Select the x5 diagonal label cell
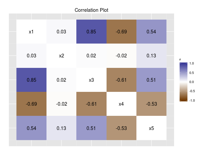The width and height of the screenshot is (207, 155). (x=151, y=128)
